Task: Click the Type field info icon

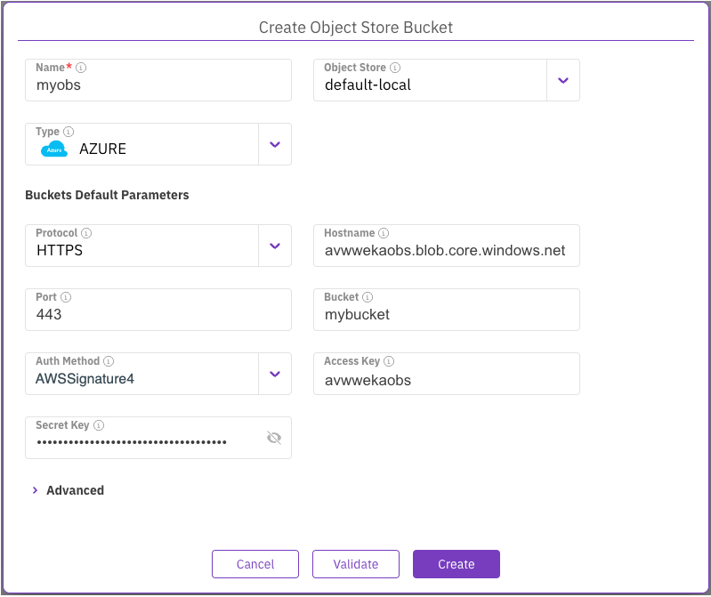Action: click(69, 132)
